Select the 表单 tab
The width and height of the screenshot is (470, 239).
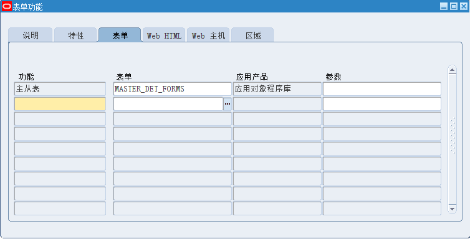pyautogui.click(x=120, y=35)
